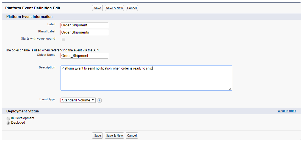The width and height of the screenshot is (302, 144).
Task: Select the Deployed radio button
Action: [8, 123]
